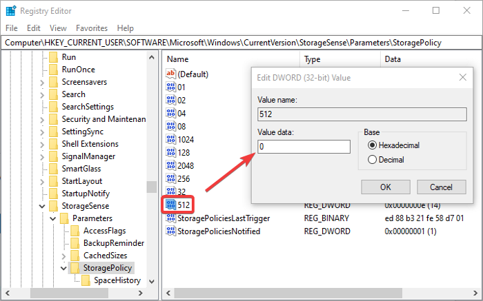This screenshot has width=483, height=301.
Task: Confirm the DWORD edit with OK
Action: point(386,187)
